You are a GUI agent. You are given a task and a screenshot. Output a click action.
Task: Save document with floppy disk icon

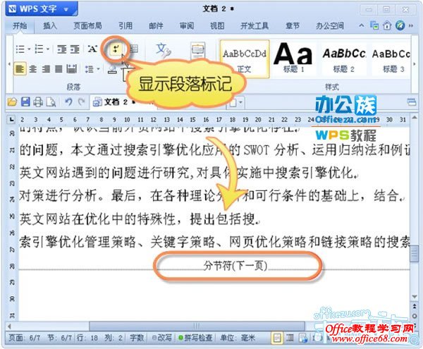coord(25,102)
